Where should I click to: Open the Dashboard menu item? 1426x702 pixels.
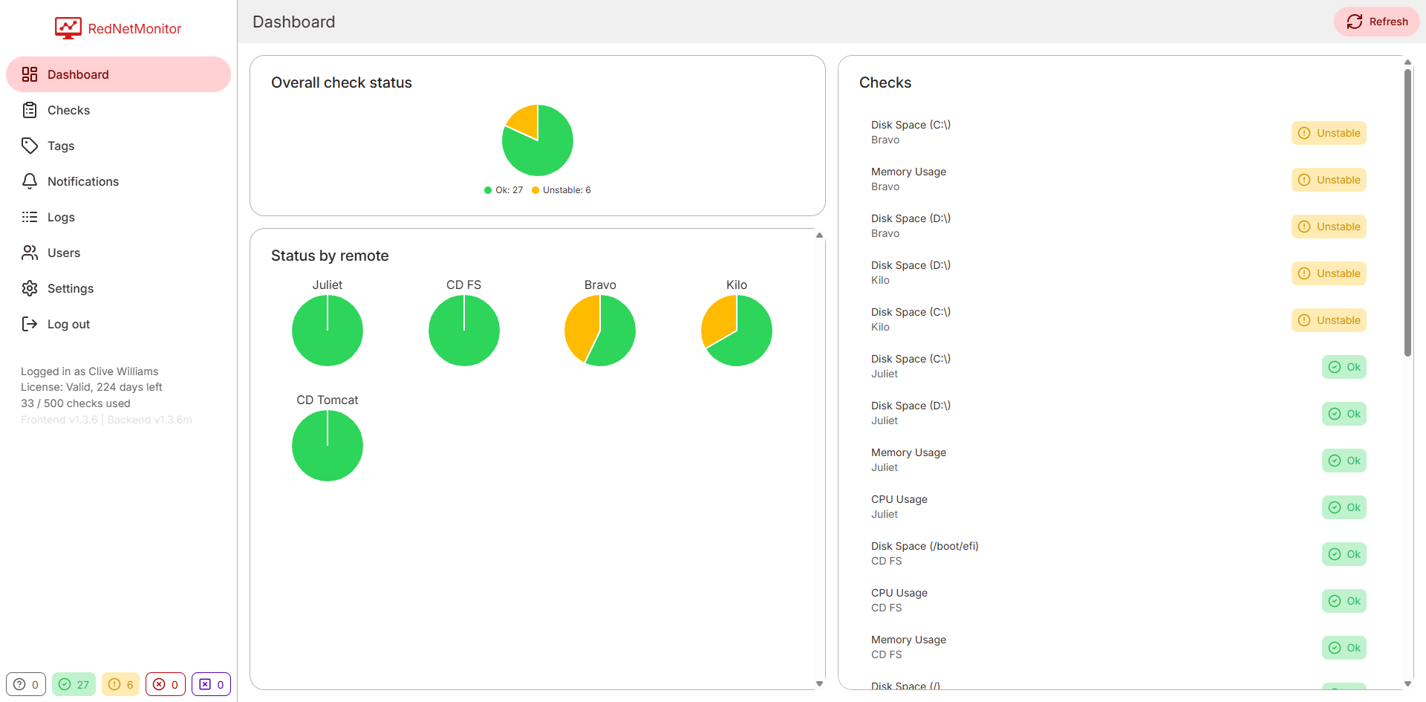pyautogui.click(x=118, y=74)
